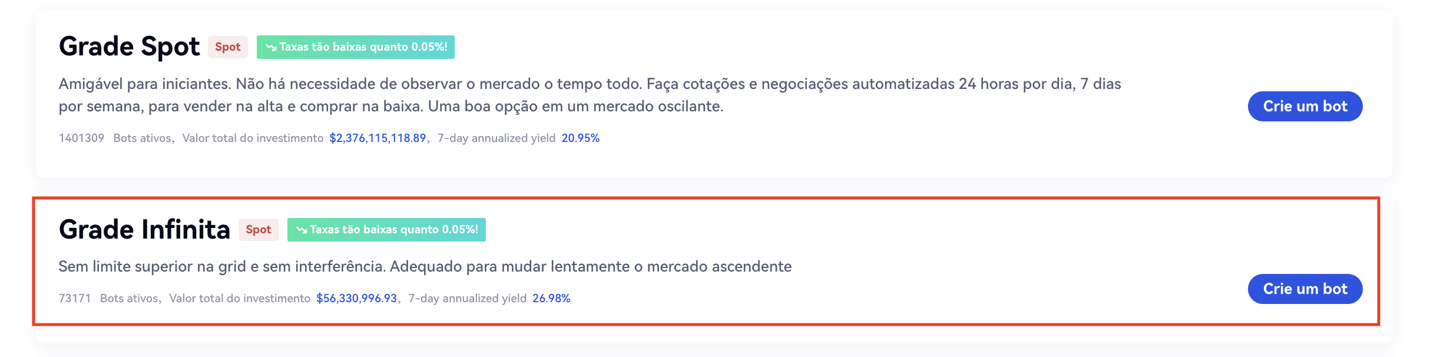1450x357 pixels.
Task: Click the $2,376,115,118.89 investment value
Action: 378,138
